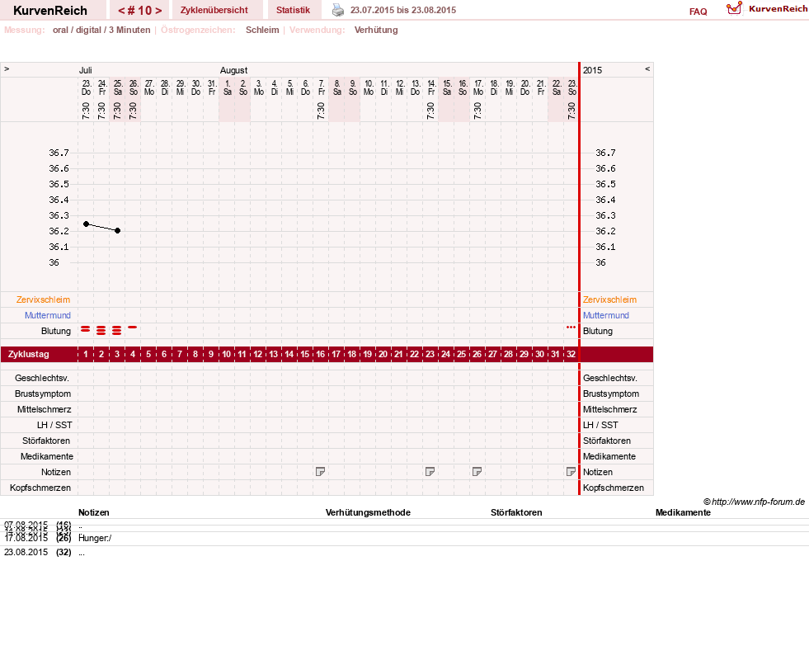This screenshot has width=809, height=660.
Task: Click note date 17.08.2015
Action: 26,538
